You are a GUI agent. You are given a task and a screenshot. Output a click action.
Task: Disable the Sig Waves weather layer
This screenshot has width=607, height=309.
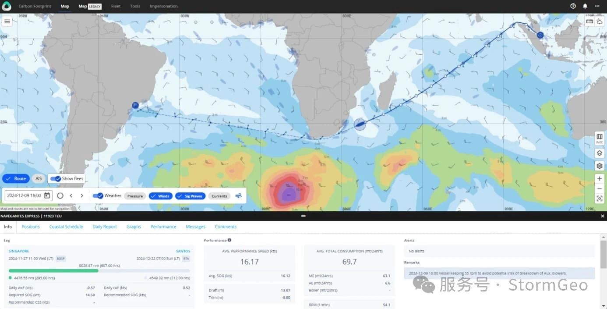point(191,196)
